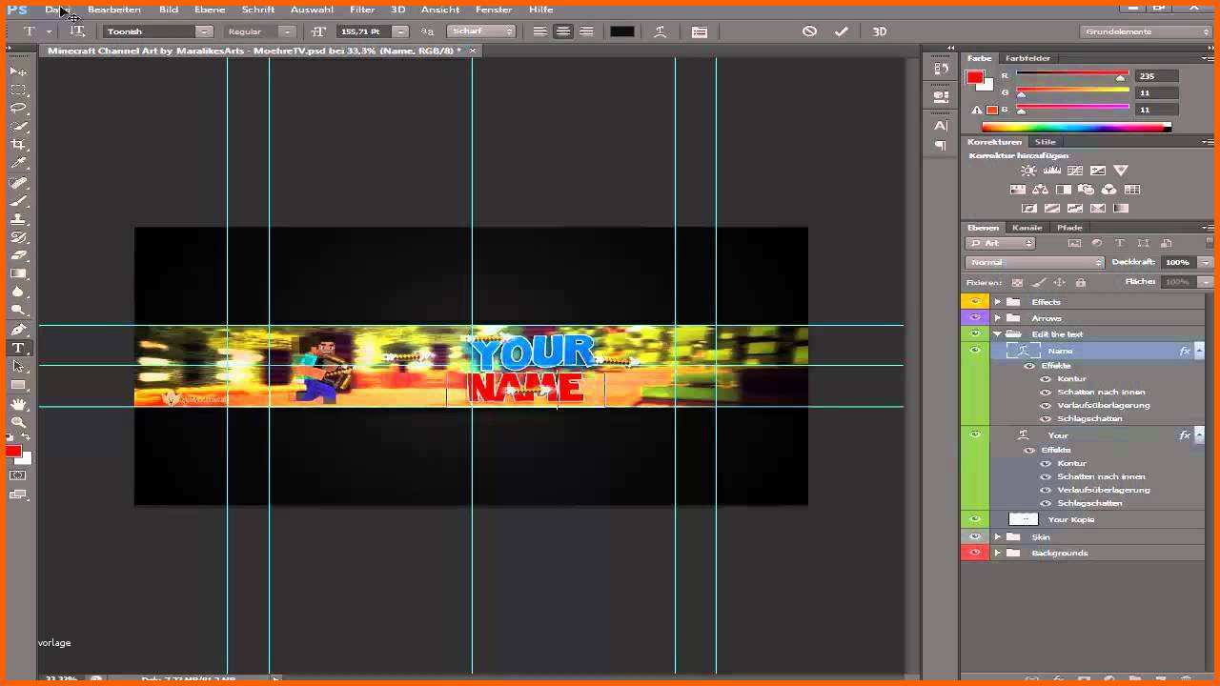Screen dimensions: 1220x686
Task: Lock layer position with move icon
Action: click(x=1059, y=283)
